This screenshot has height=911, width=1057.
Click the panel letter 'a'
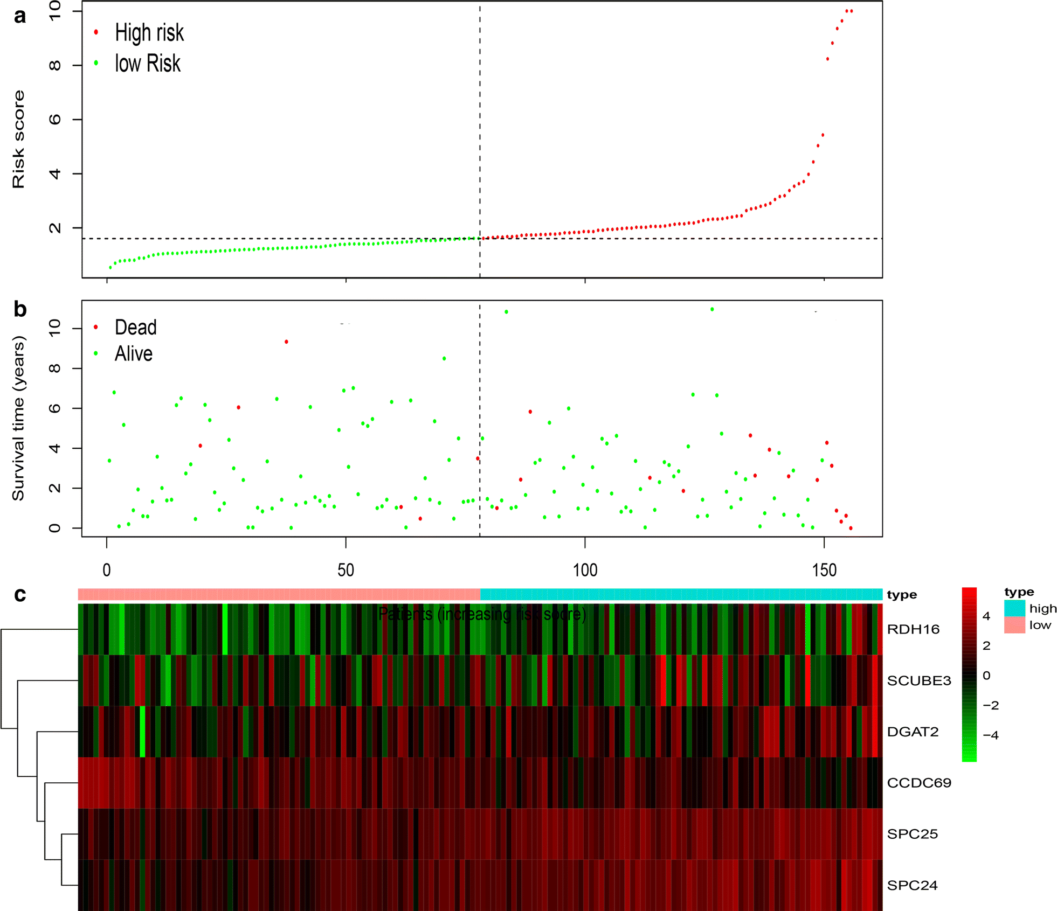pyautogui.click(x=20, y=16)
